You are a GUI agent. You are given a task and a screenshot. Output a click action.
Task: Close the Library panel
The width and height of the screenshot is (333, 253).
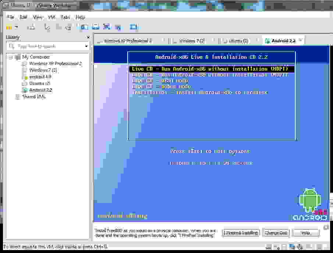[88, 37]
